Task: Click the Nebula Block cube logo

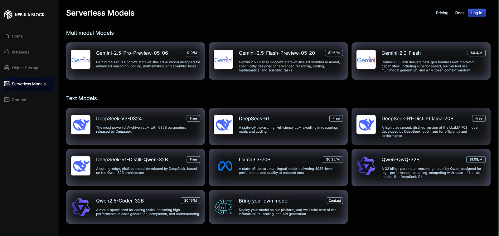Action: (x=8, y=14)
